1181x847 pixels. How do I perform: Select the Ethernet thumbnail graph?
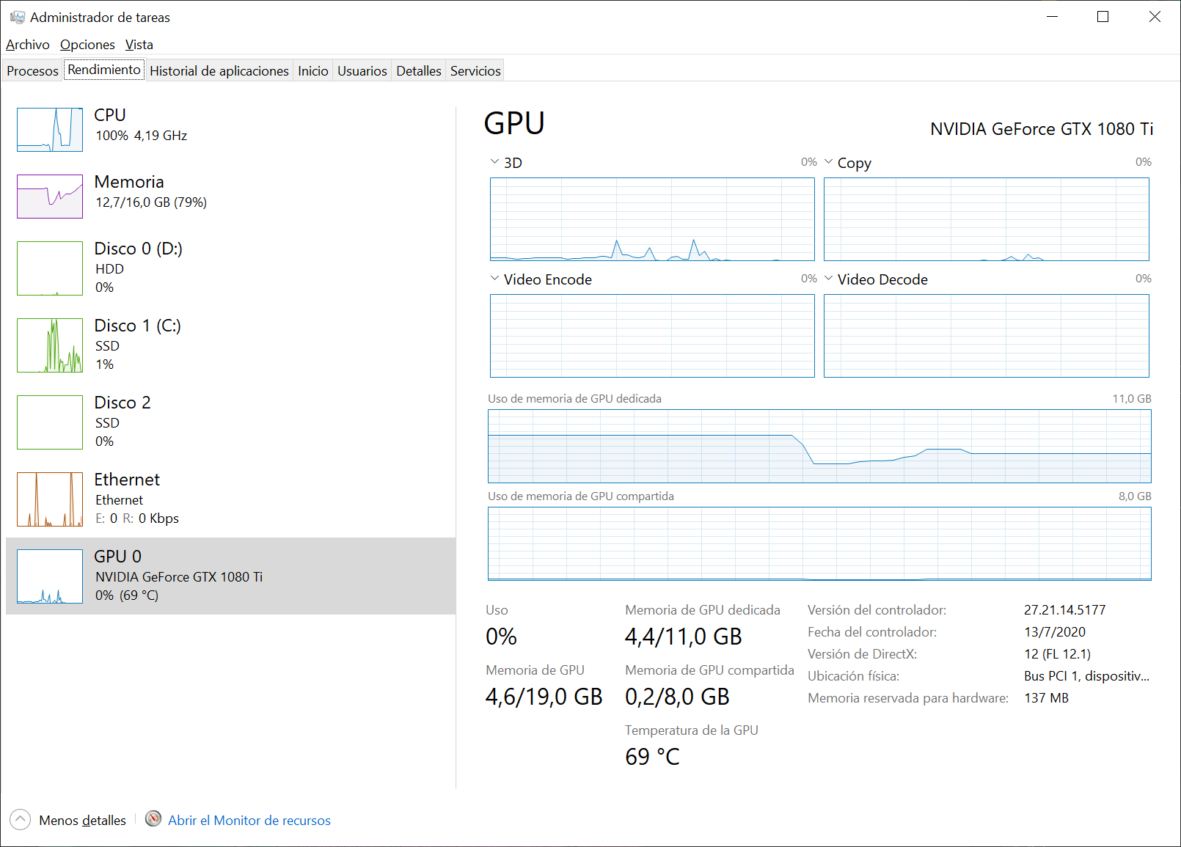(50, 499)
